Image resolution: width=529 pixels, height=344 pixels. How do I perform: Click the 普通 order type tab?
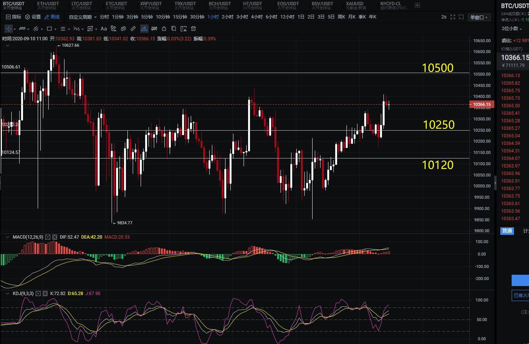pos(507,231)
